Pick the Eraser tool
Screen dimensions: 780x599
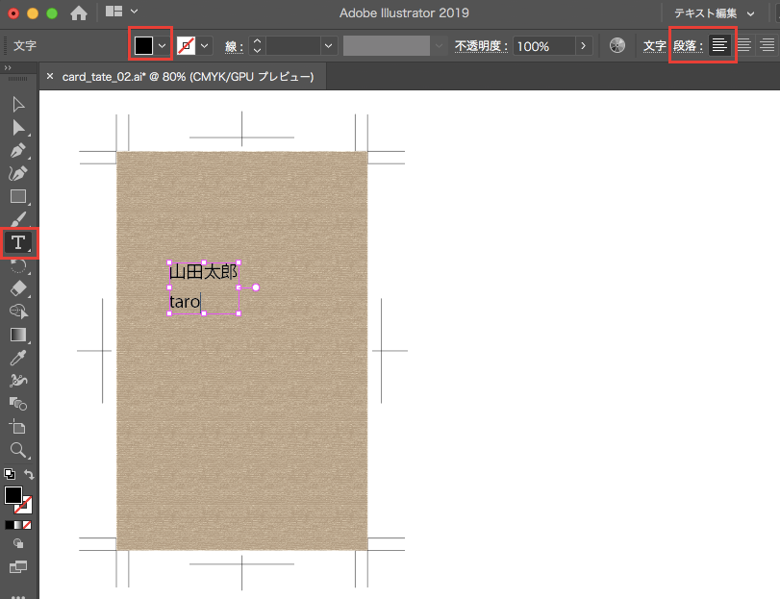[18, 288]
